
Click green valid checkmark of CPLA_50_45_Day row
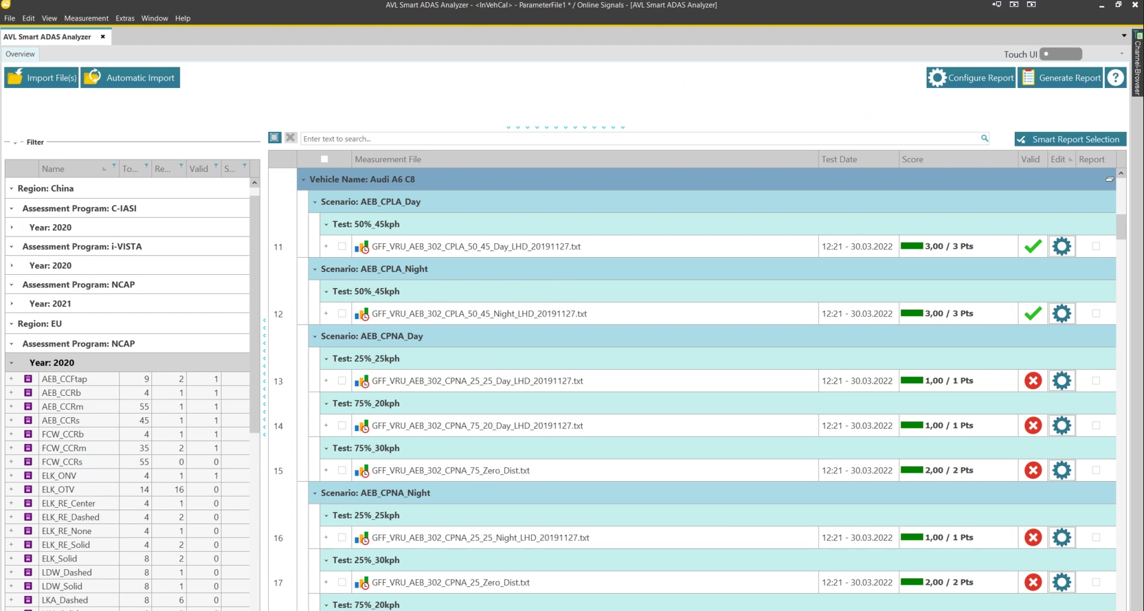click(x=1033, y=246)
